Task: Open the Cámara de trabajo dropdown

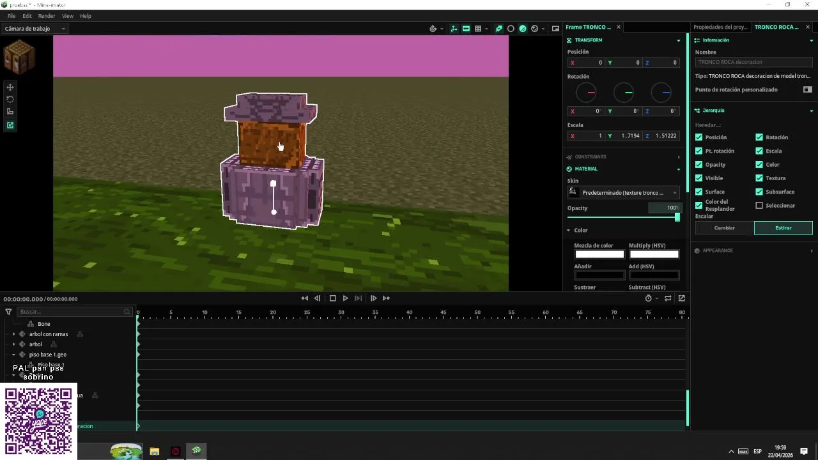Action: 35,29
